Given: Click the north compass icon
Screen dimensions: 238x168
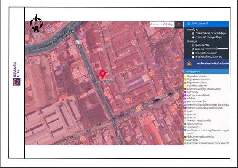Looking at the screenshot, I should [36, 23].
